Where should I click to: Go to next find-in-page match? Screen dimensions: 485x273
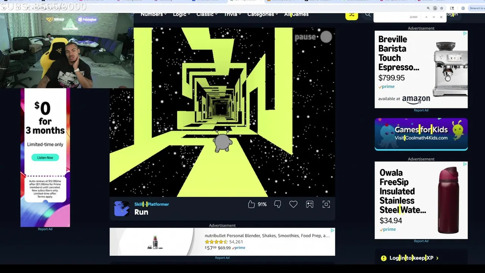coord(434,17)
